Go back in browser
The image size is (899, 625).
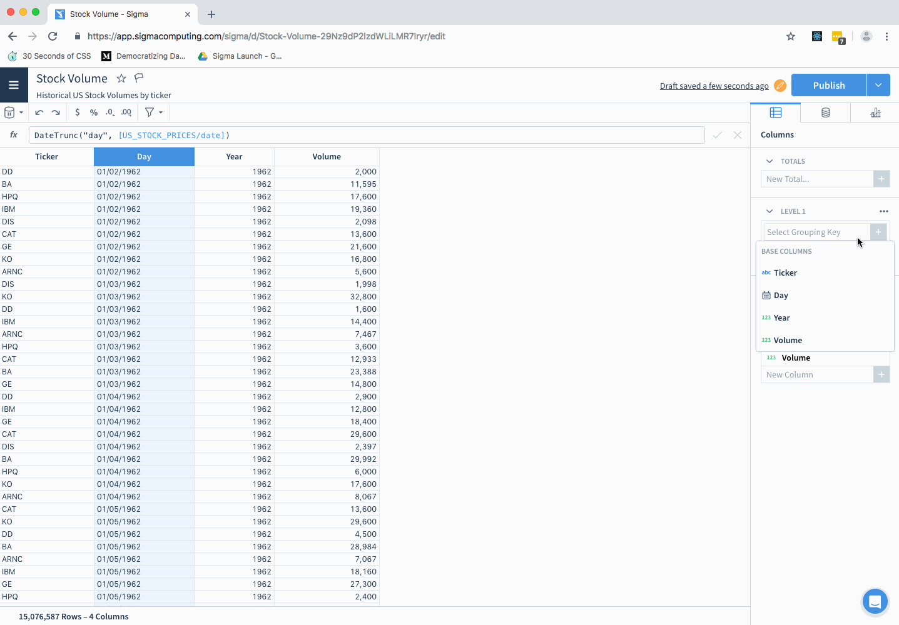tap(13, 36)
